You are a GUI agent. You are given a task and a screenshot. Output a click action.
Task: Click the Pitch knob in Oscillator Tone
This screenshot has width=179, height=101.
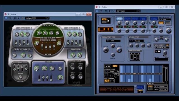[106, 50]
